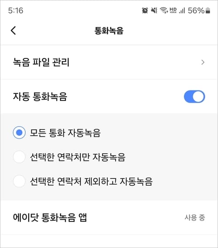Tap 선택한 연락처만 자동녹음 option text
Screen dimensions: 218x248
point(78,157)
